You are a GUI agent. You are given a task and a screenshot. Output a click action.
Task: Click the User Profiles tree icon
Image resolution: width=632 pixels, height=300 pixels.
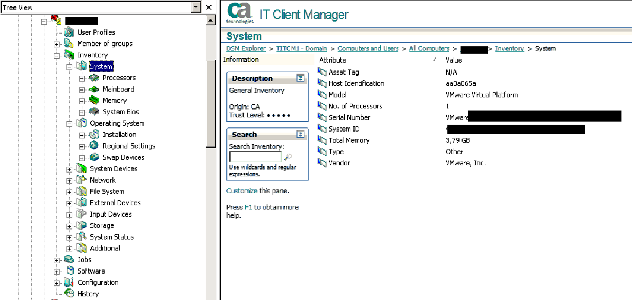pos(69,32)
